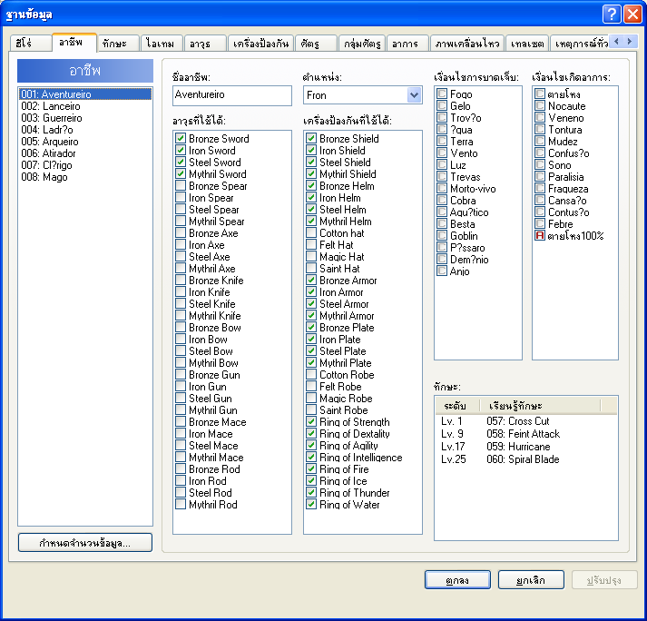Select class 003: Guerreiro
The width and height of the screenshot is (647, 621).
click(85, 118)
